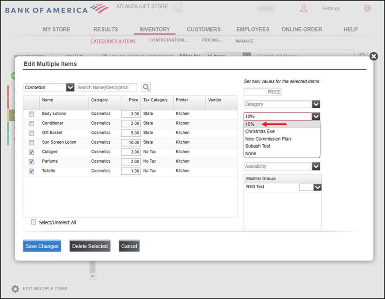Viewport: 385px width, 299px height.
Task: Check the Body Lotions row checkbox
Action: point(31,113)
